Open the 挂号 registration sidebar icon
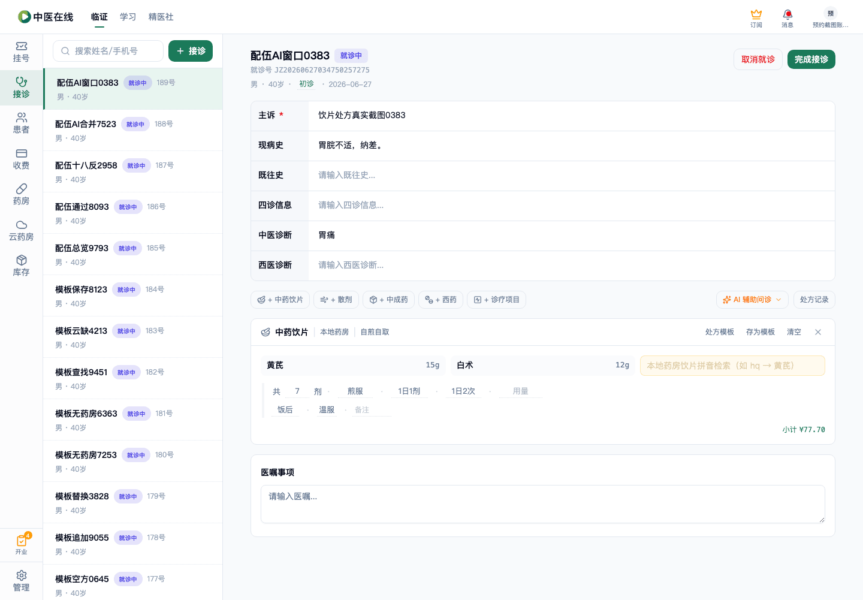Image resolution: width=863 pixels, height=600 pixels. point(21,52)
